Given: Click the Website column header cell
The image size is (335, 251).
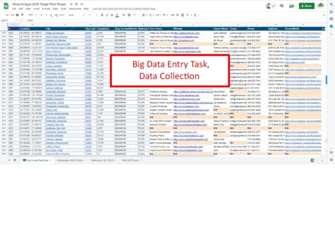Looking at the screenshot, I should click(193, 28).
